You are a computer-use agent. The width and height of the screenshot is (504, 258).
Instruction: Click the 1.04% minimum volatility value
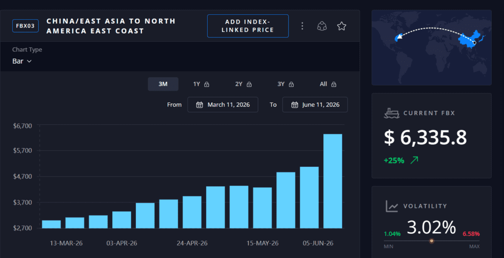392,234
